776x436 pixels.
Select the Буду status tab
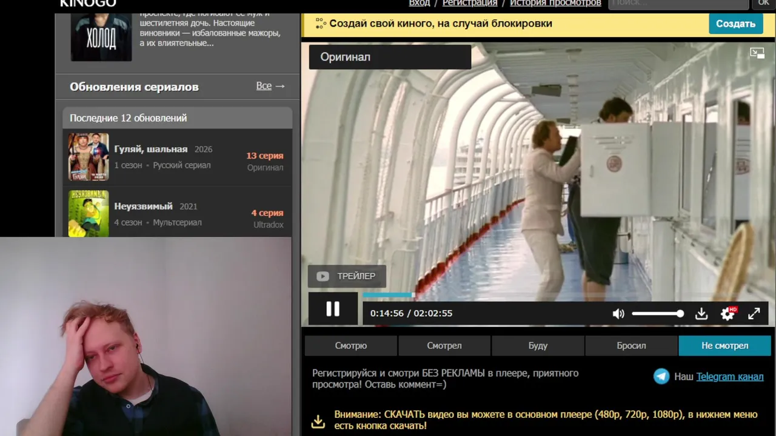pyautogui.click(x=538, y=346)
